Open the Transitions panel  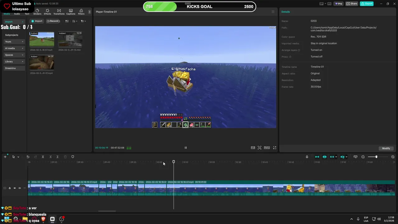(59, 12)
